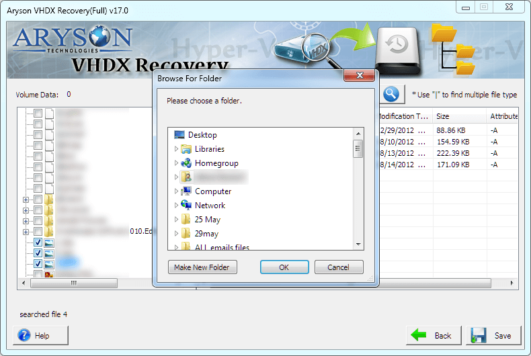This screenshot has width=531, height=356.
Task: Click Make New Folder button
Action: point(202,267)
